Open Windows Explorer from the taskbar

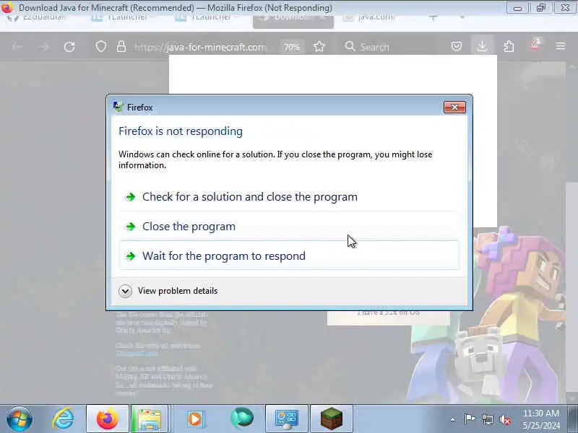pos(150,419)
